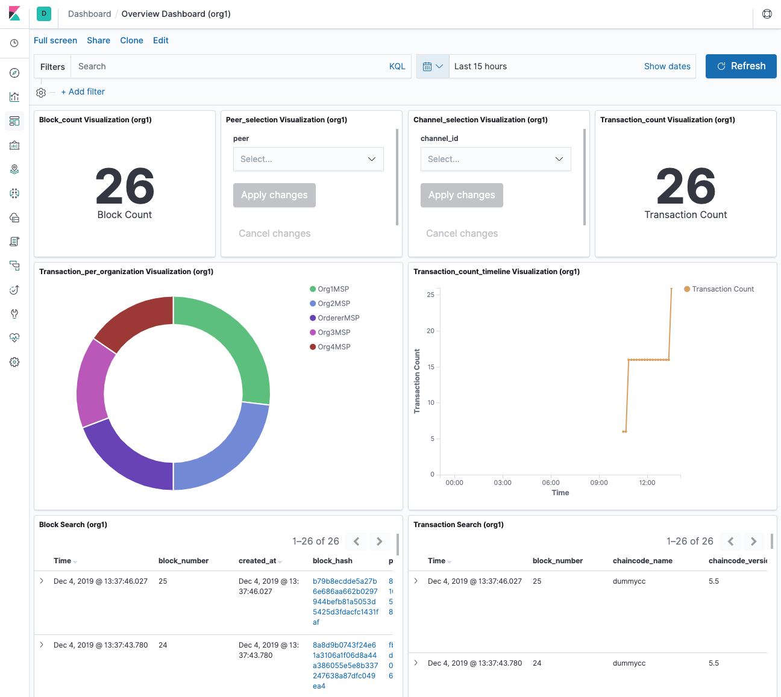This screenshot has width=781, height=697.
Task: Click Edit menu item
Action: pos(161,40)
